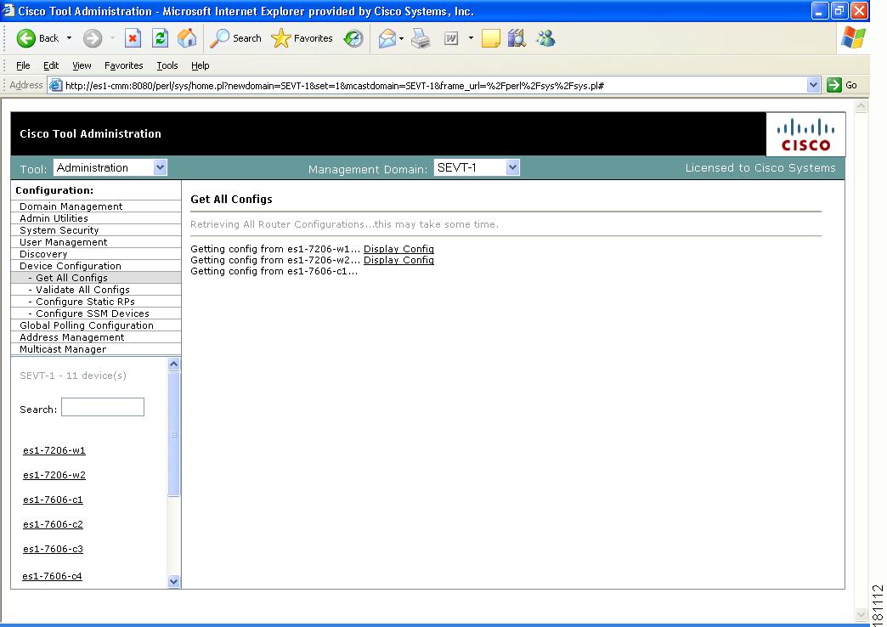Click the device list scroll-up arrow
The width and height of the screenshot is (887, 627).
point(173,364)
